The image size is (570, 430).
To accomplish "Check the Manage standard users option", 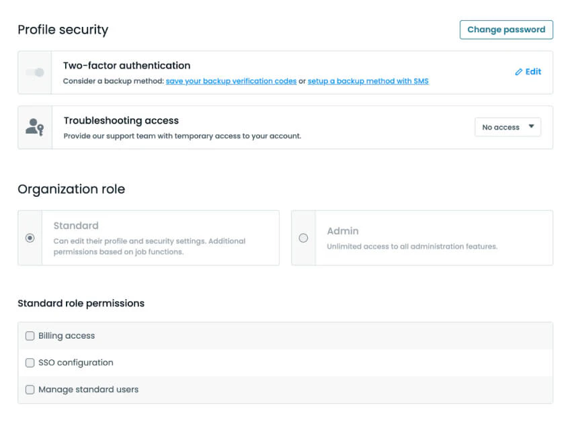I will (30, 389).
